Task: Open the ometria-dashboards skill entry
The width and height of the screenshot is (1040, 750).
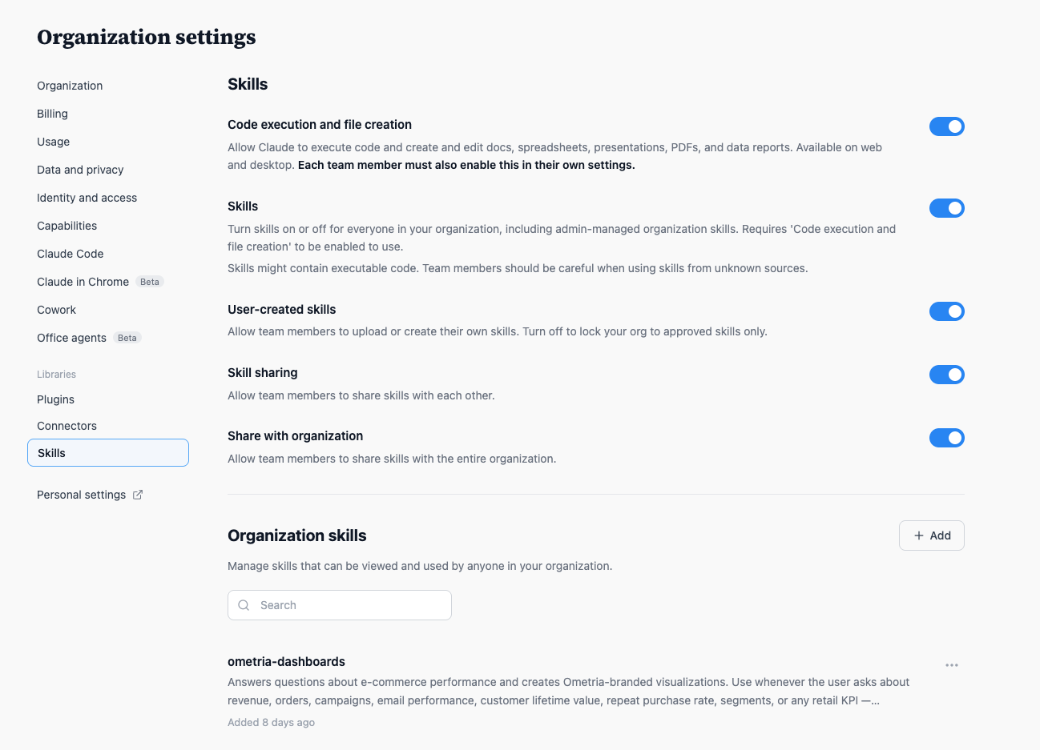Action: (286, 661)
